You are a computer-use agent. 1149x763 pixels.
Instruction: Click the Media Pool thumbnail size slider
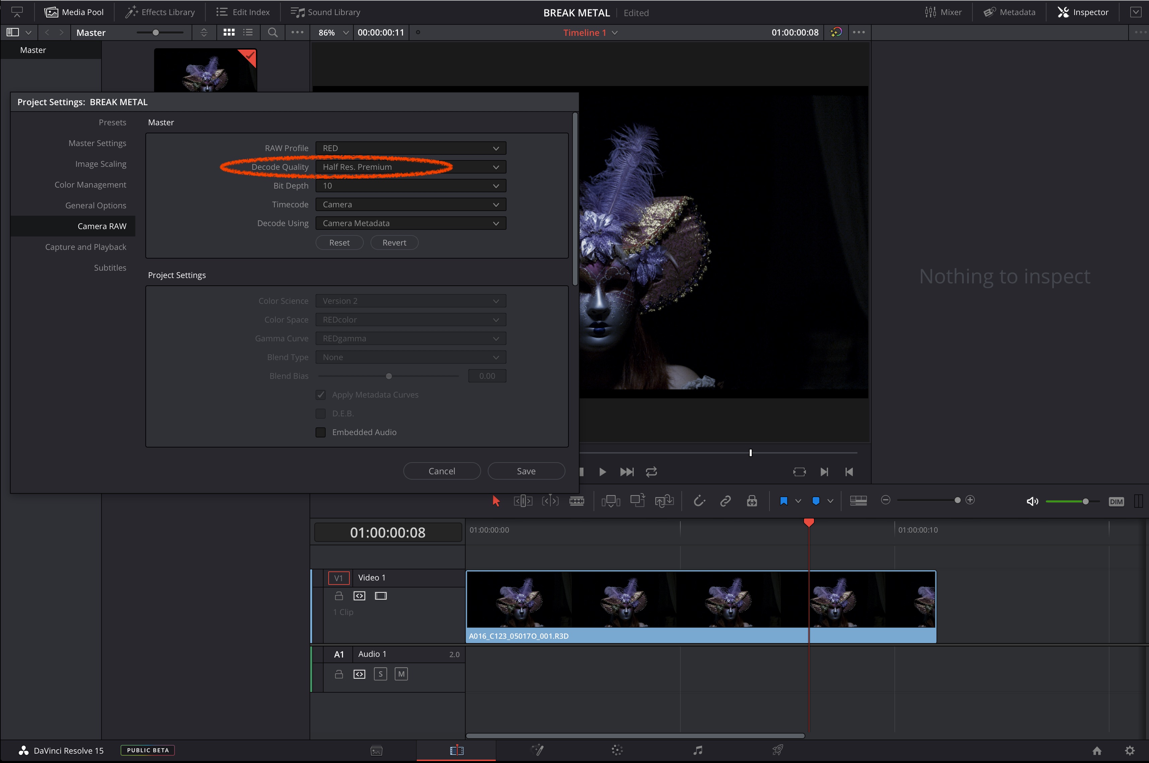[160, 32]
